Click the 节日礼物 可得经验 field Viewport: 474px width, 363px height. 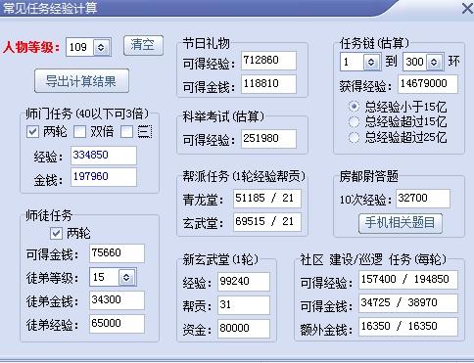tap(268, 61)
